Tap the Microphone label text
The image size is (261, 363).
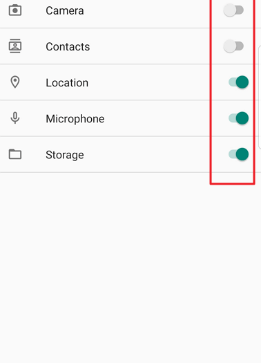coord(75,119)
